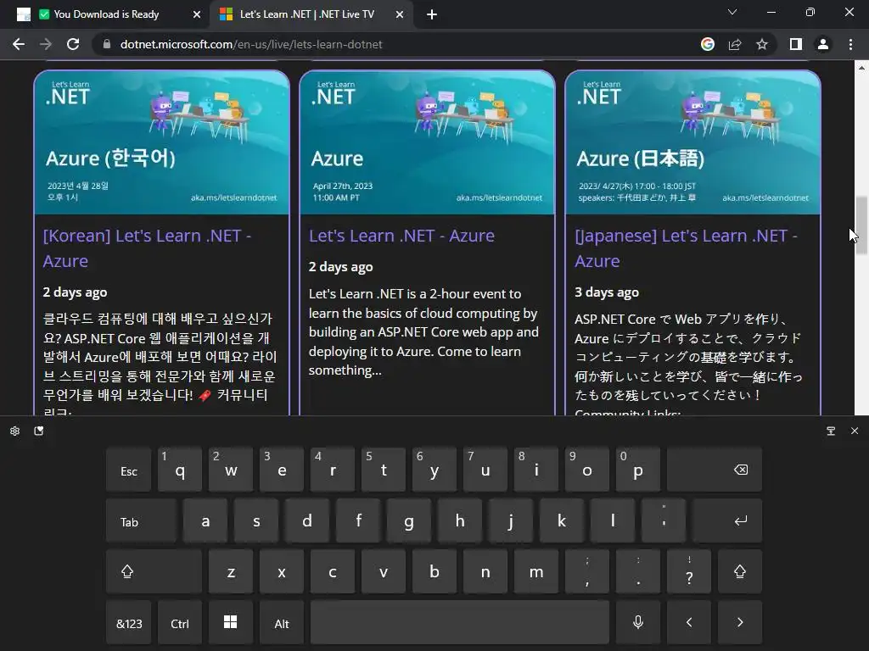Open the Chrome three-dot menu
Screen dimensions: 869x651
click(850, 44)
